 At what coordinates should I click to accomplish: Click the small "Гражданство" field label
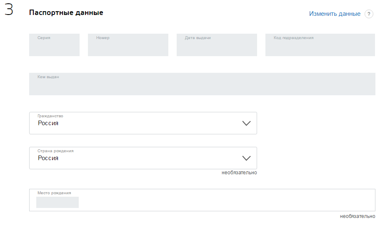tap(50, 116)
